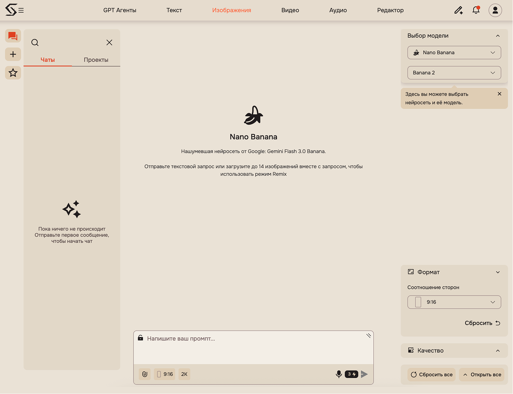The height and width of the screenshot is (394, 513).
Task: Open the Banana 2 model dropdown
Action: point(454,73)
